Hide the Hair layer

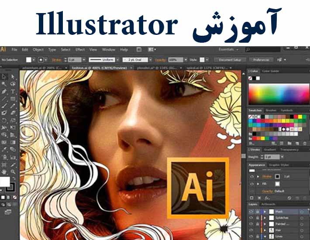pos(251,230)
